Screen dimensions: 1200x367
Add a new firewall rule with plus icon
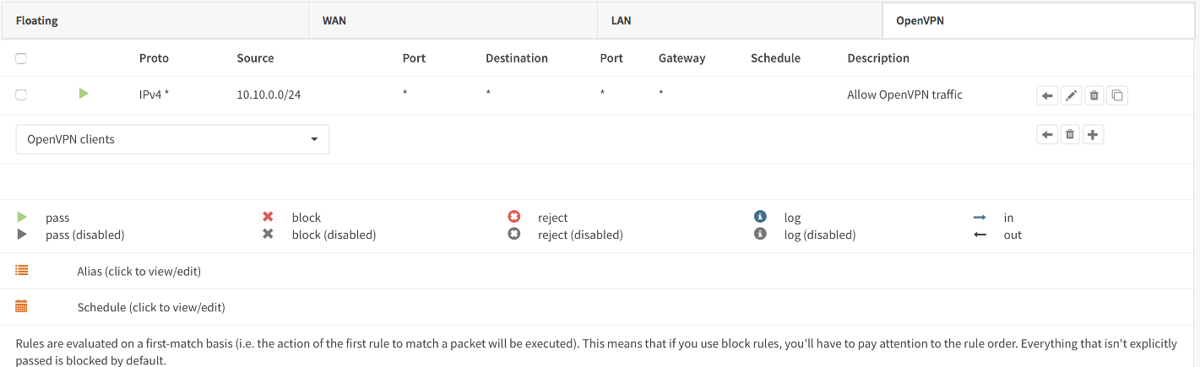(1094, 134)
